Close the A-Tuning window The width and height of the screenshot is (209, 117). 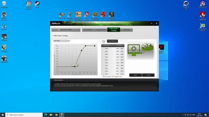(x=156, y=23)
